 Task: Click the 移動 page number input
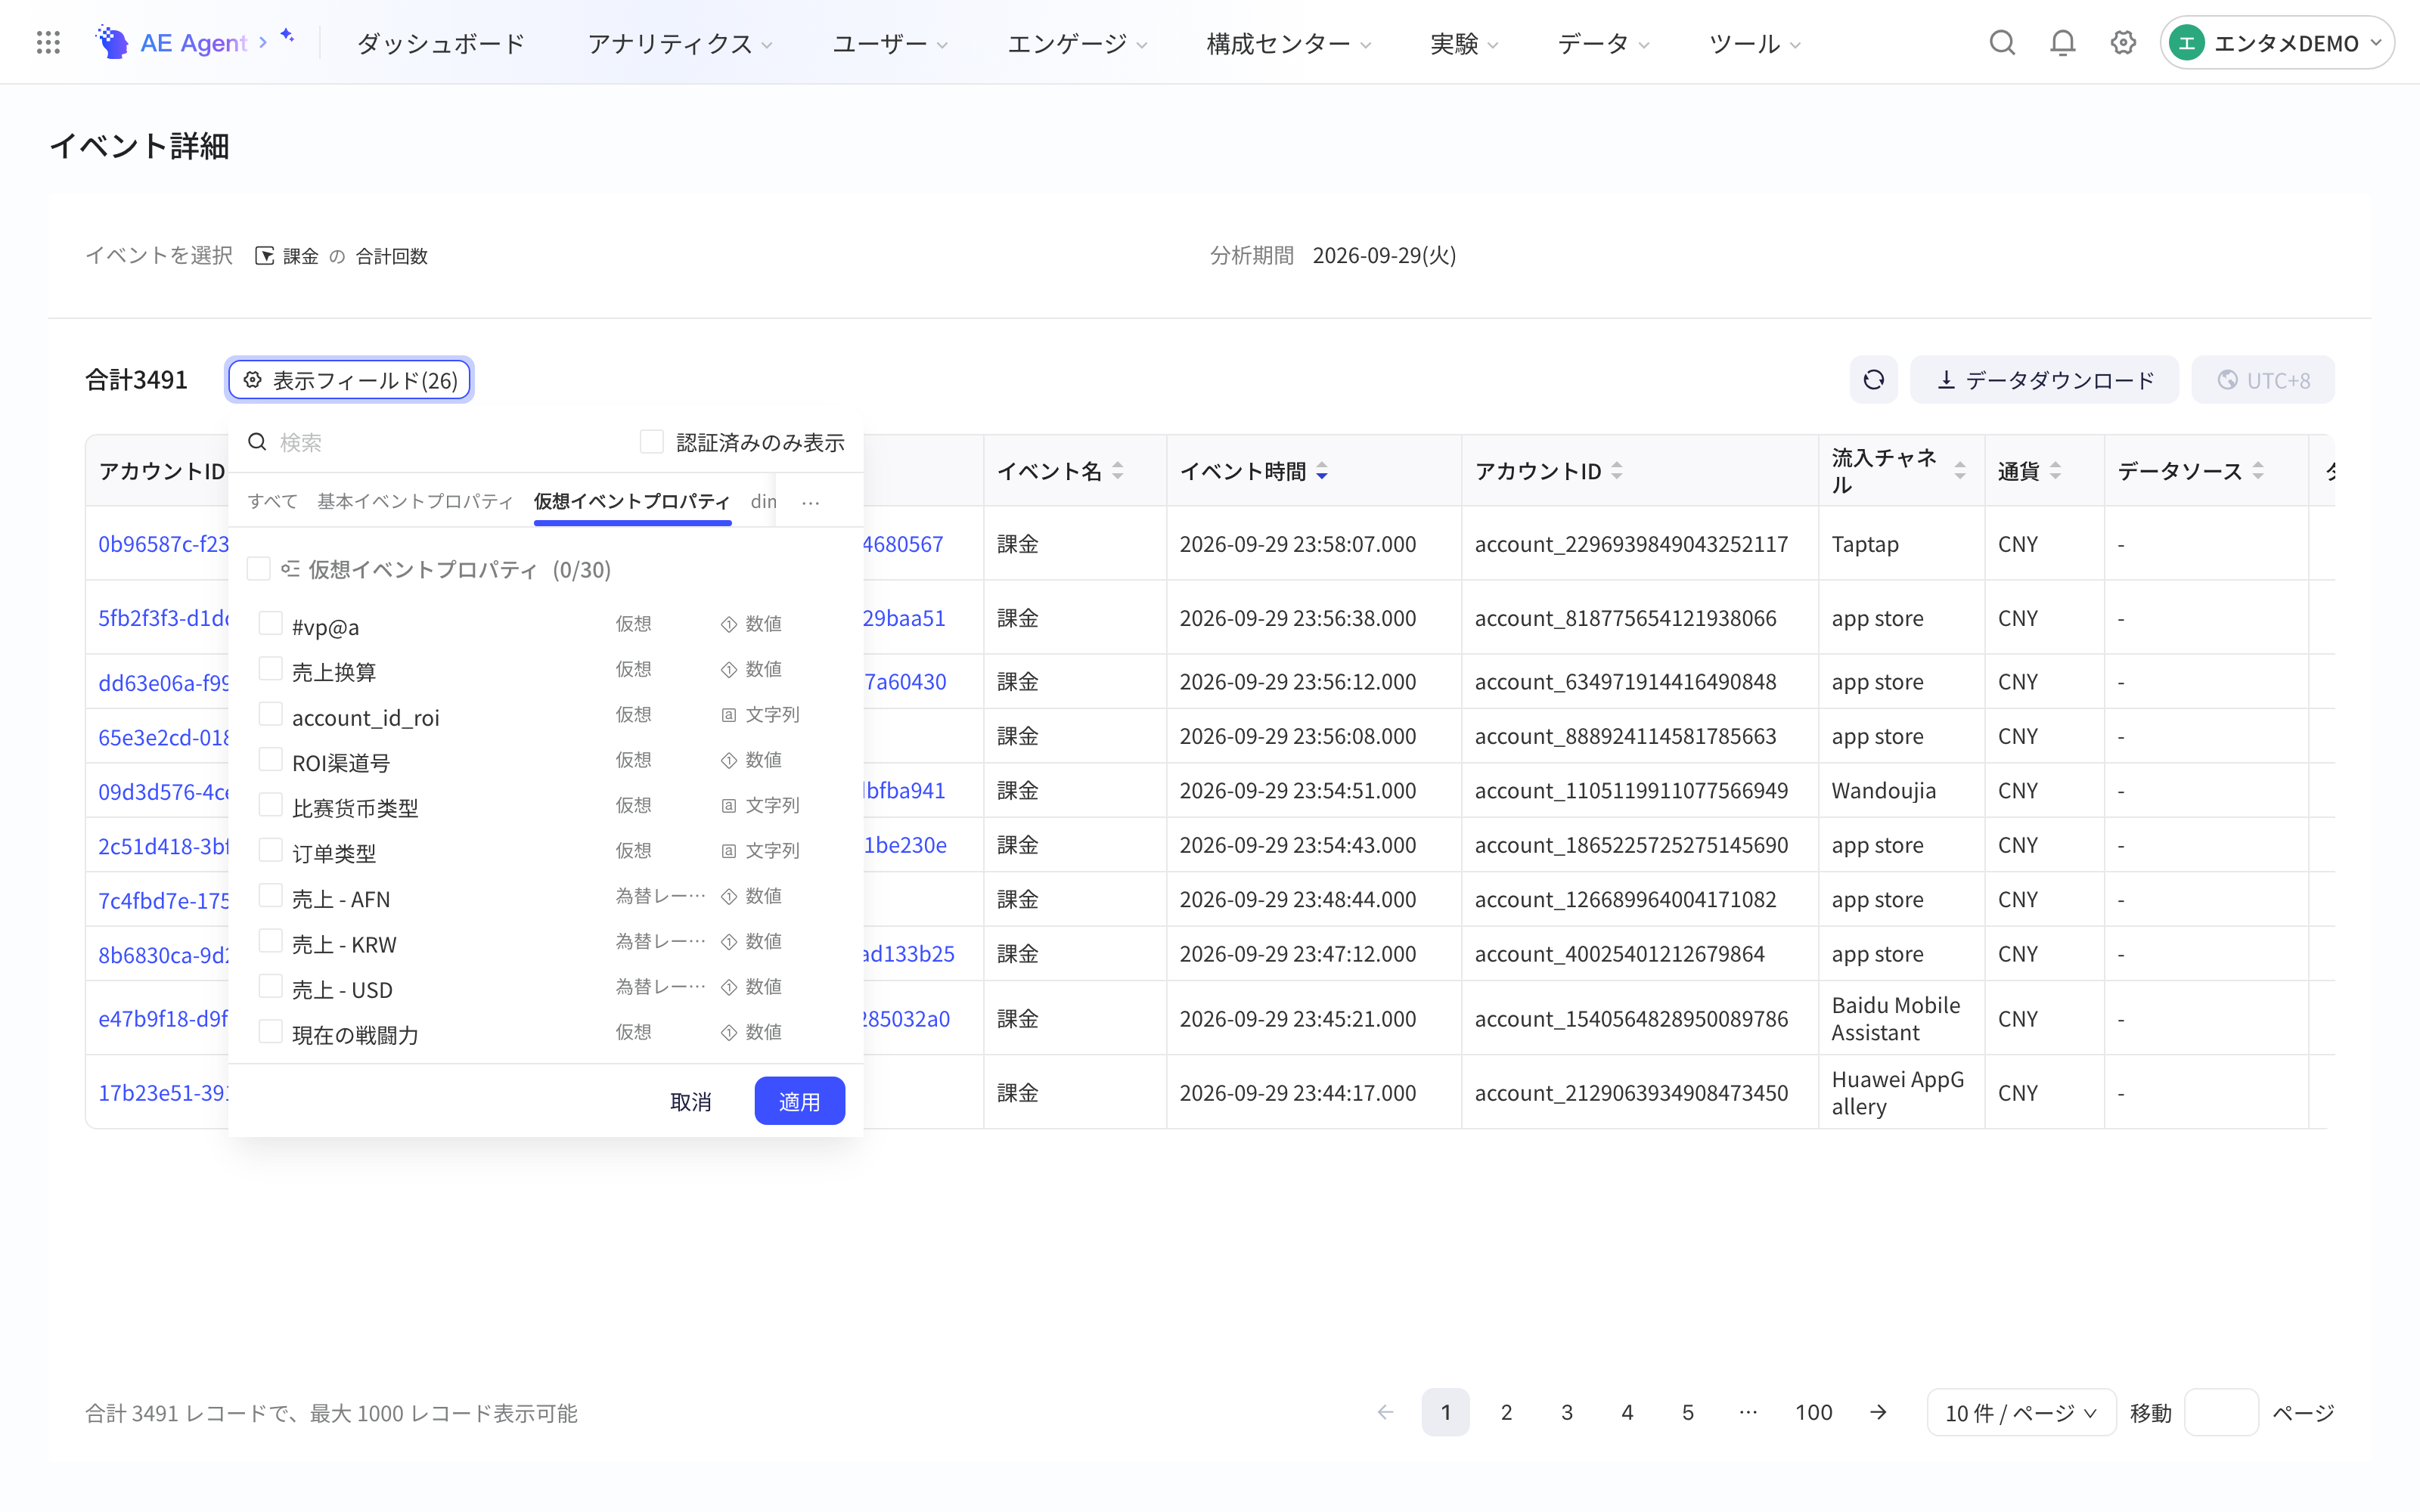[2221, 1412]
